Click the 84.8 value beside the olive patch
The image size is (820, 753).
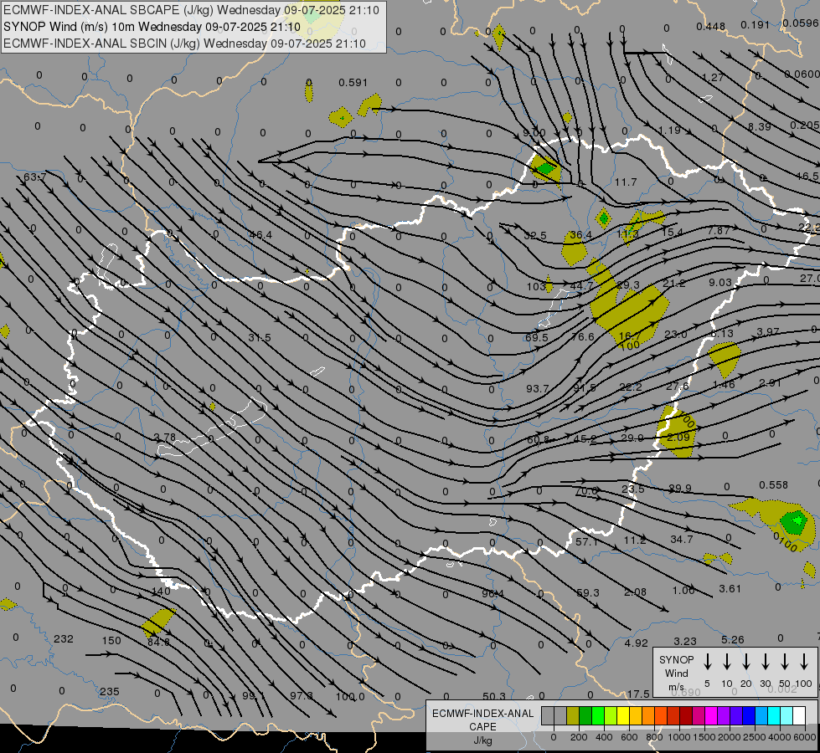click(158, 643)
